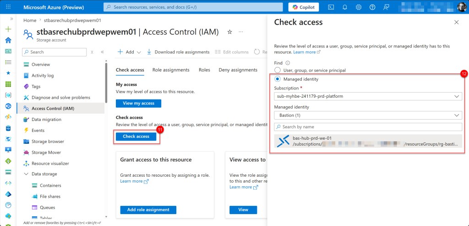Expand the Add menu in toolbar
The width and height of the screenshot is (469, 226).
[130, 52]
